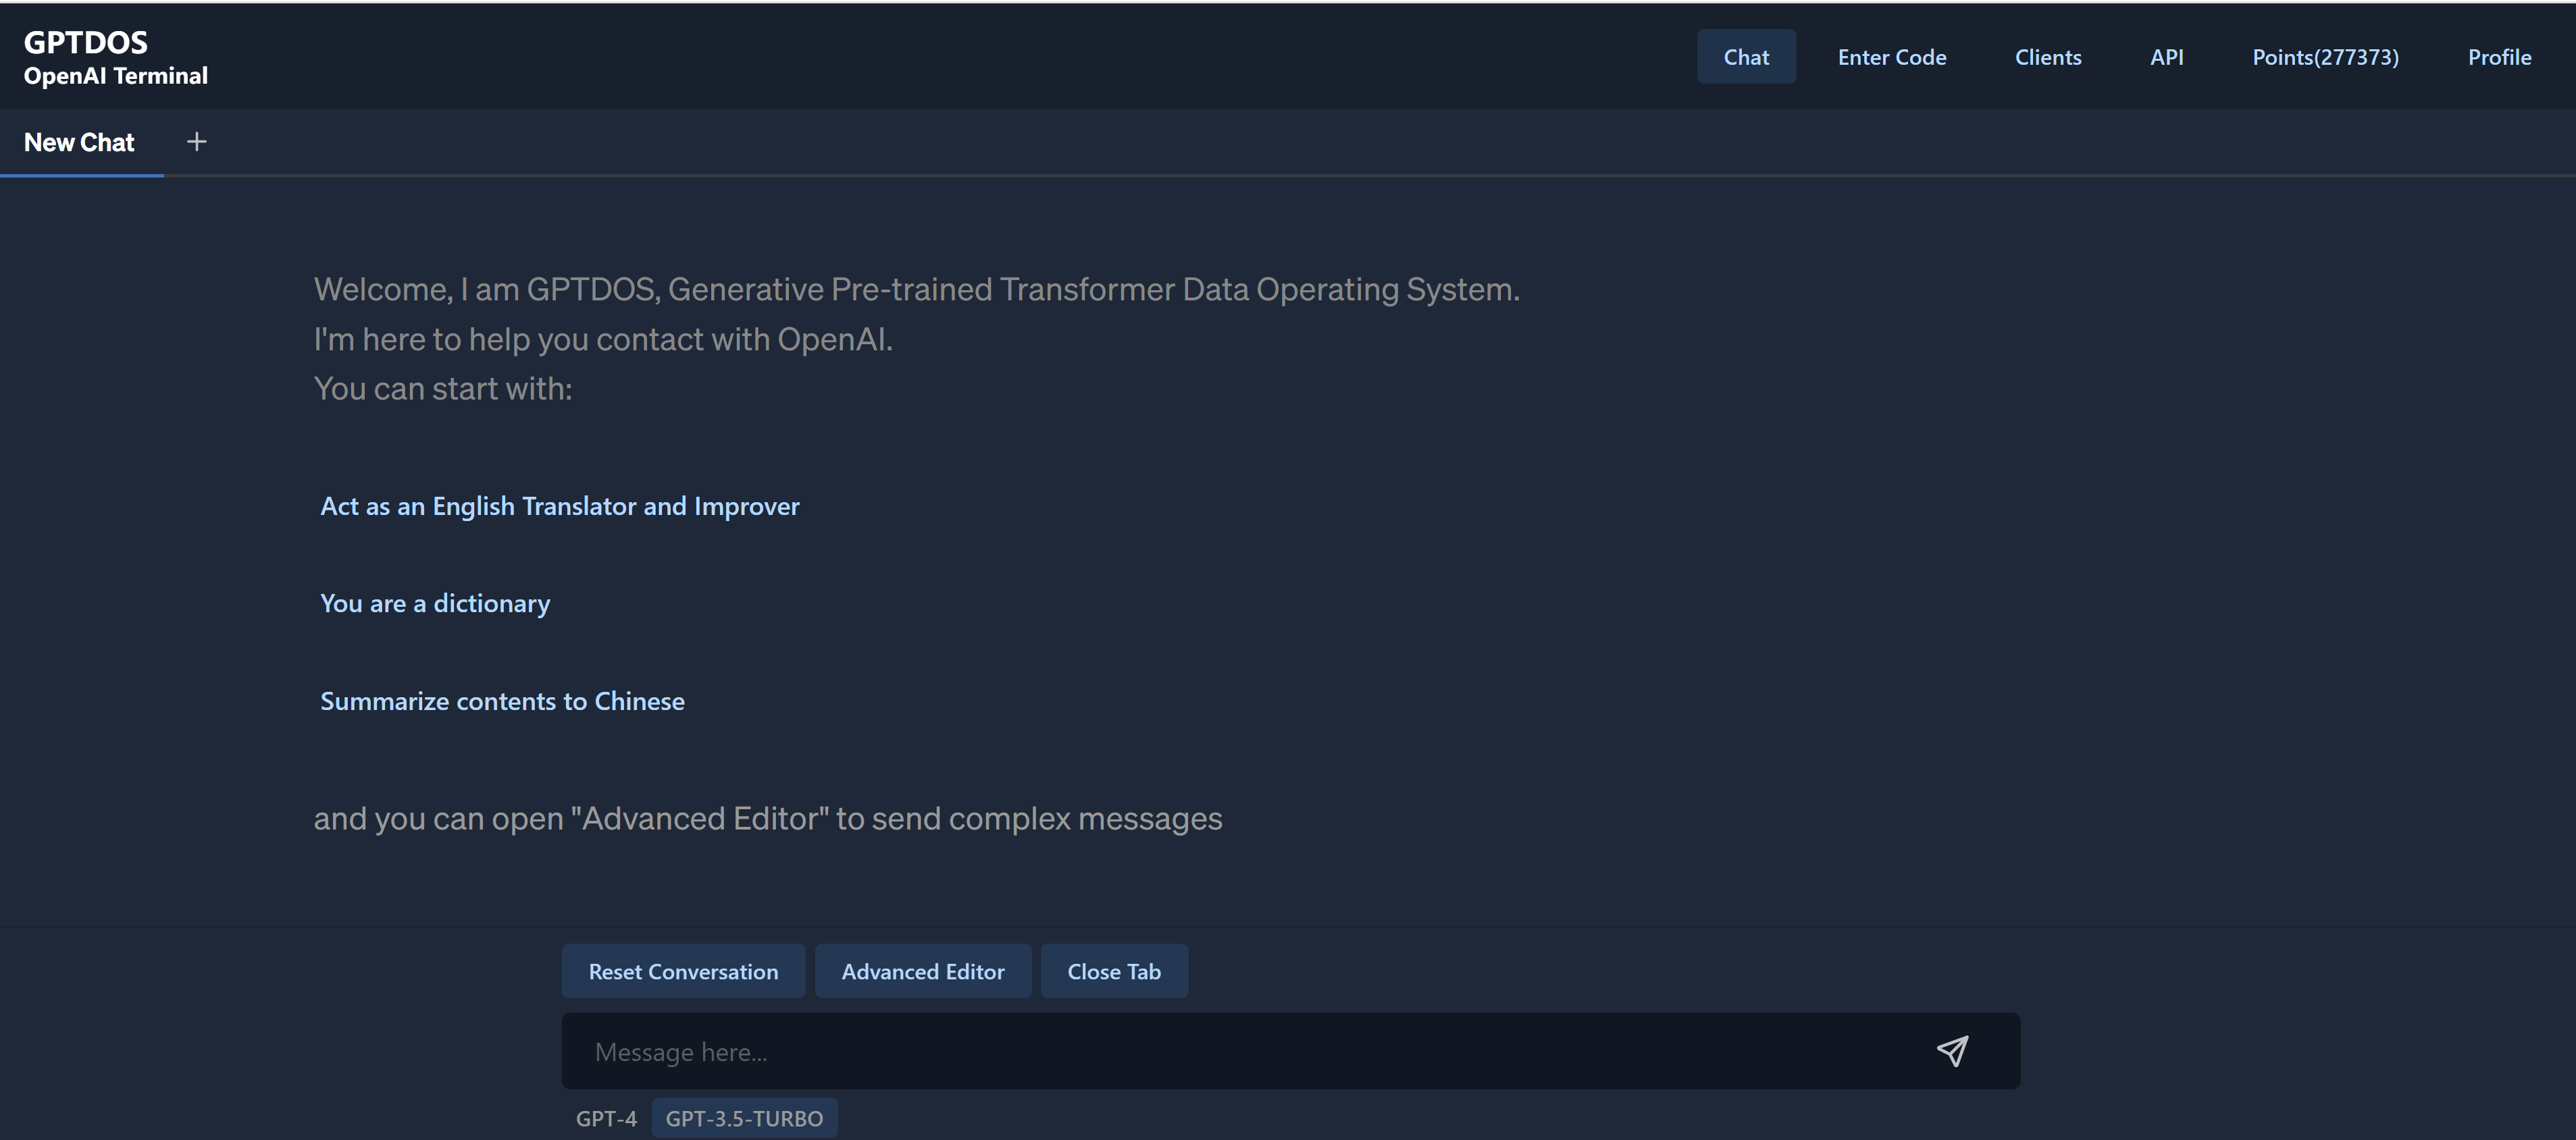This screenshot has width=2576, height=1140.
Task: Open the Enter Code page
Action: point(1891,57)
